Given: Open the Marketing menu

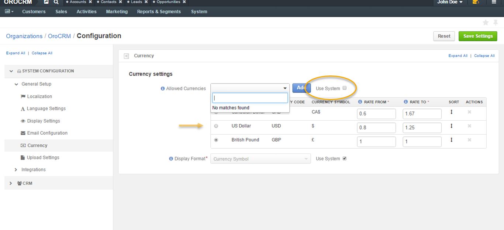Looking at the screenshot, I should click(x=117, y=11).
